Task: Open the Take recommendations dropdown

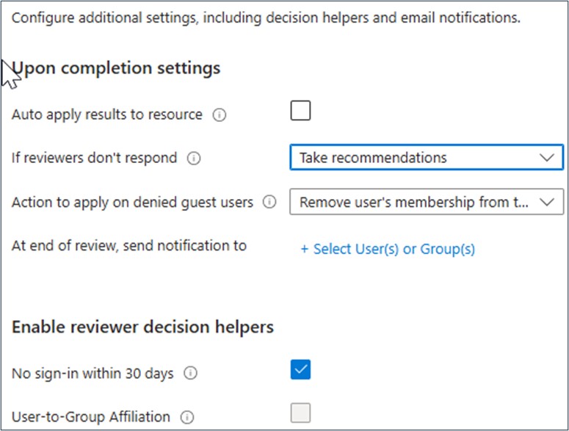Action: [x=426, y=158]
